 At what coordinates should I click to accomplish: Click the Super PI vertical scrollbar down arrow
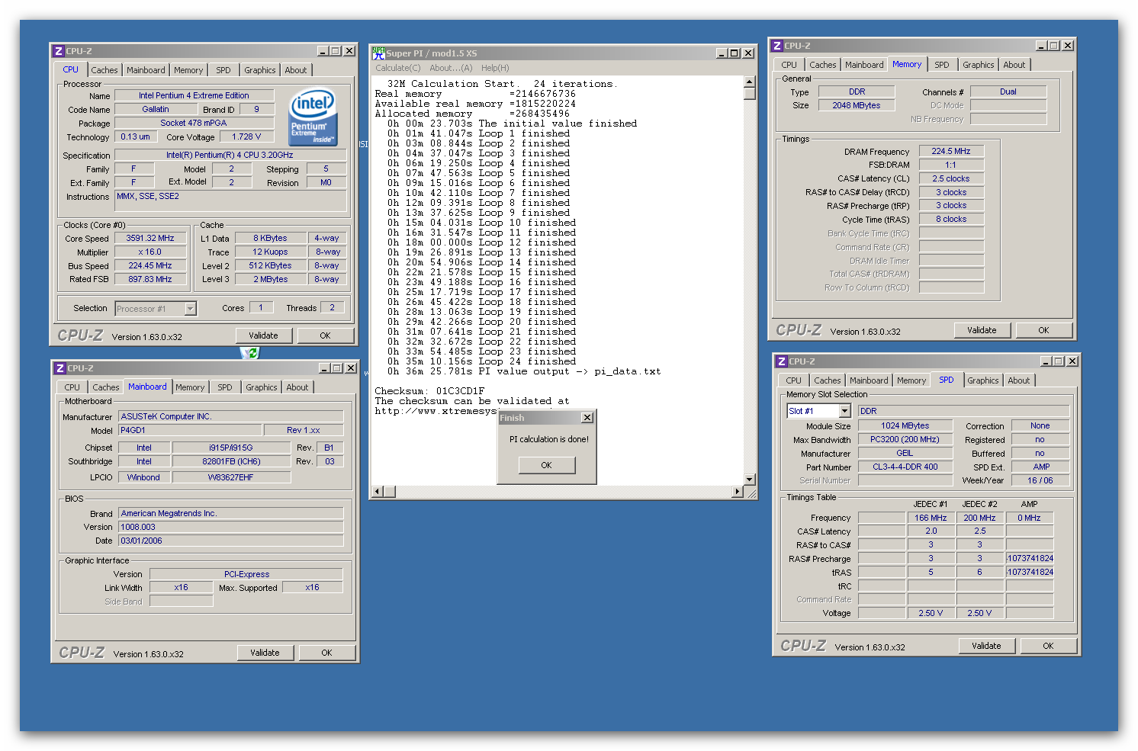(750, 480)
